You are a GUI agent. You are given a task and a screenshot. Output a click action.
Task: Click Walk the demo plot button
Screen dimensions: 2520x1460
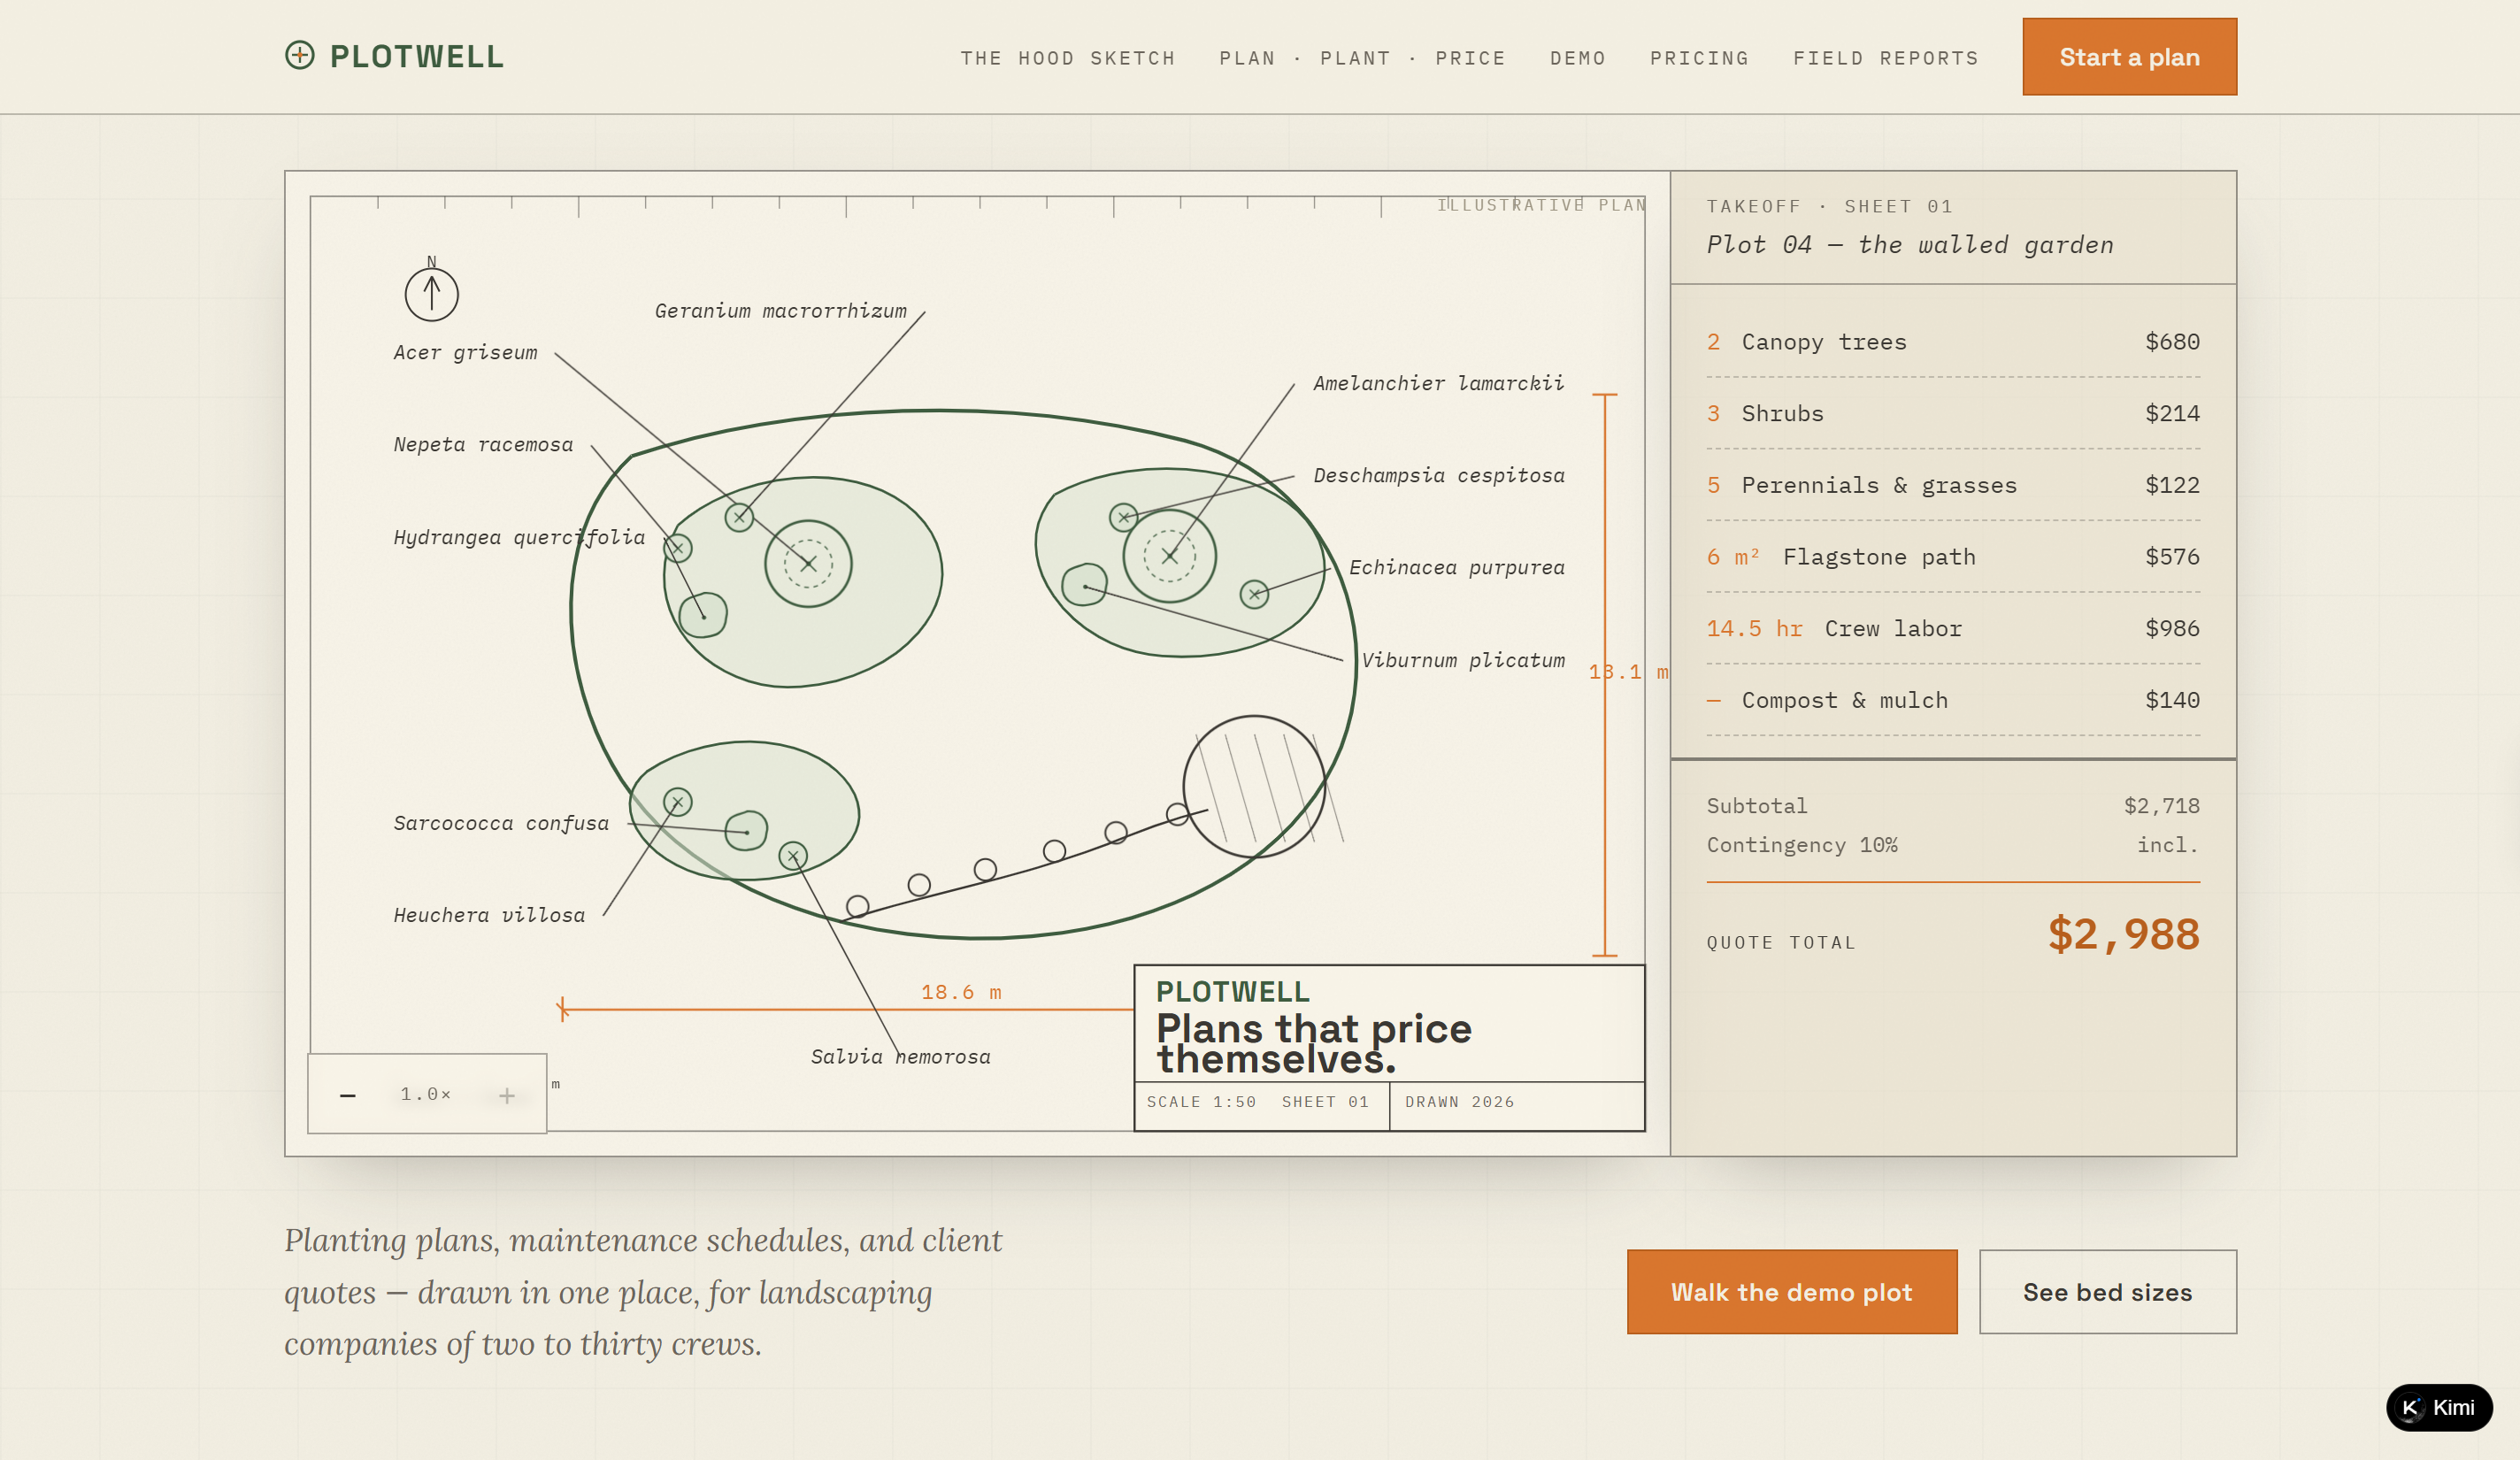(x=1791, y=1291)
